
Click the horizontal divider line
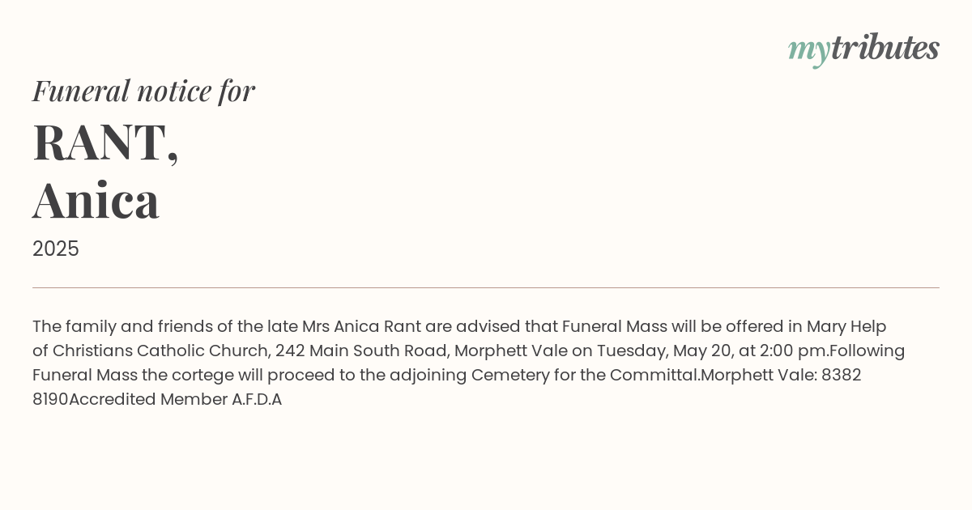pos(486,287)
